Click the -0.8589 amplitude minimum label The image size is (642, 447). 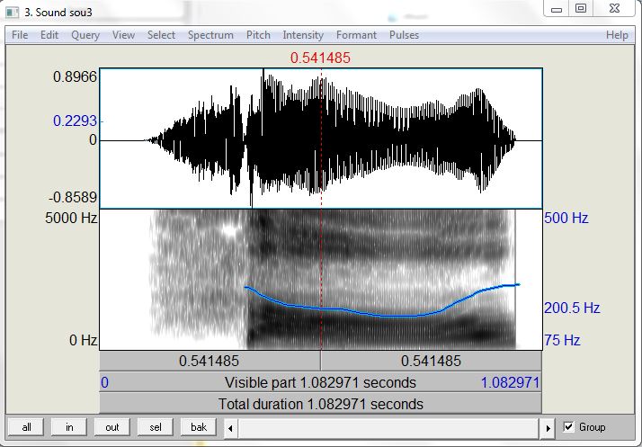pyautogui.click(x=73, y=198)
